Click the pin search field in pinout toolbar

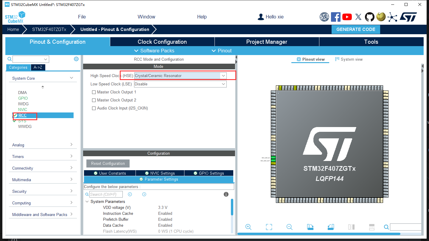(405, 227)
